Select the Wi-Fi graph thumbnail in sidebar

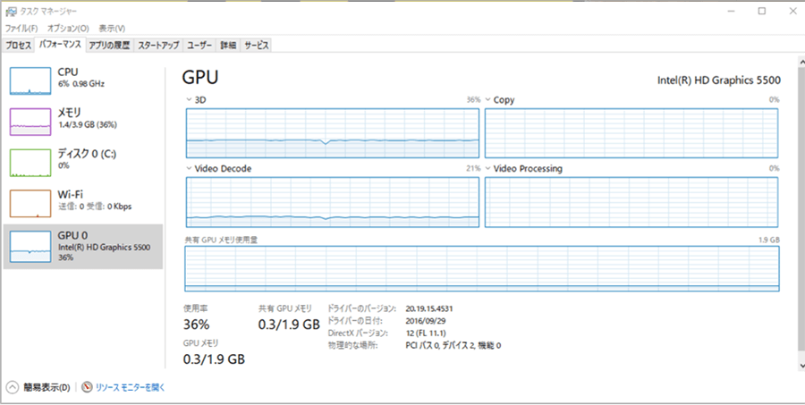pos(31,204)
